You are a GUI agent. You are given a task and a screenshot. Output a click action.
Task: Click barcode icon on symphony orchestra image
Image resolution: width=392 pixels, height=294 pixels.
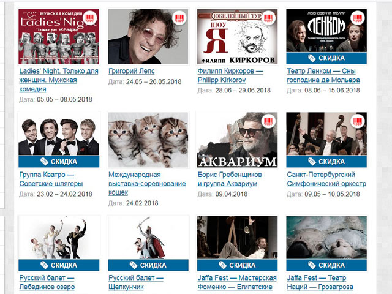[358, 121]
